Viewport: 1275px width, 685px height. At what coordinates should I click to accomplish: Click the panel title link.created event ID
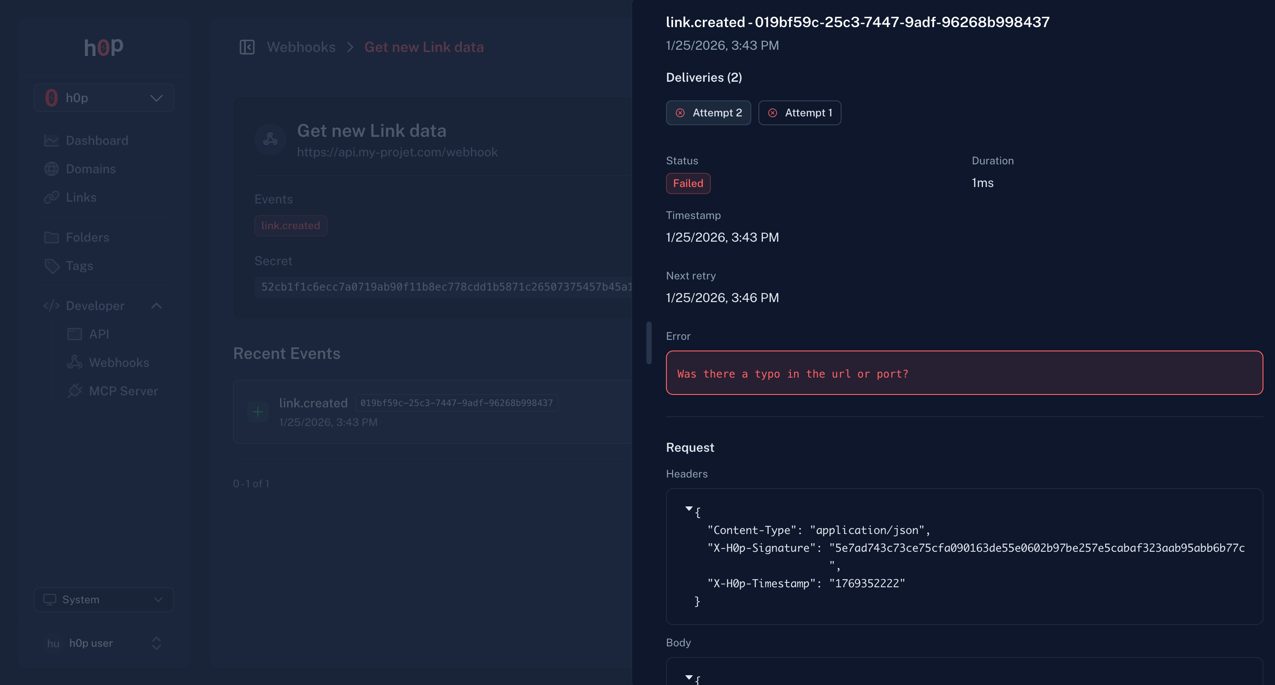pyautogui.click(x=857, y=22)
